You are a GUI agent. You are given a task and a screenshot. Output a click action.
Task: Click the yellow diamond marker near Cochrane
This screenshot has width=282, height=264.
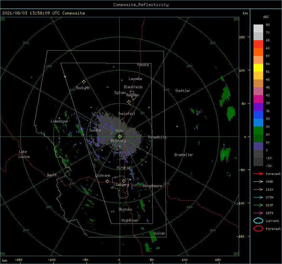point(107,181)
